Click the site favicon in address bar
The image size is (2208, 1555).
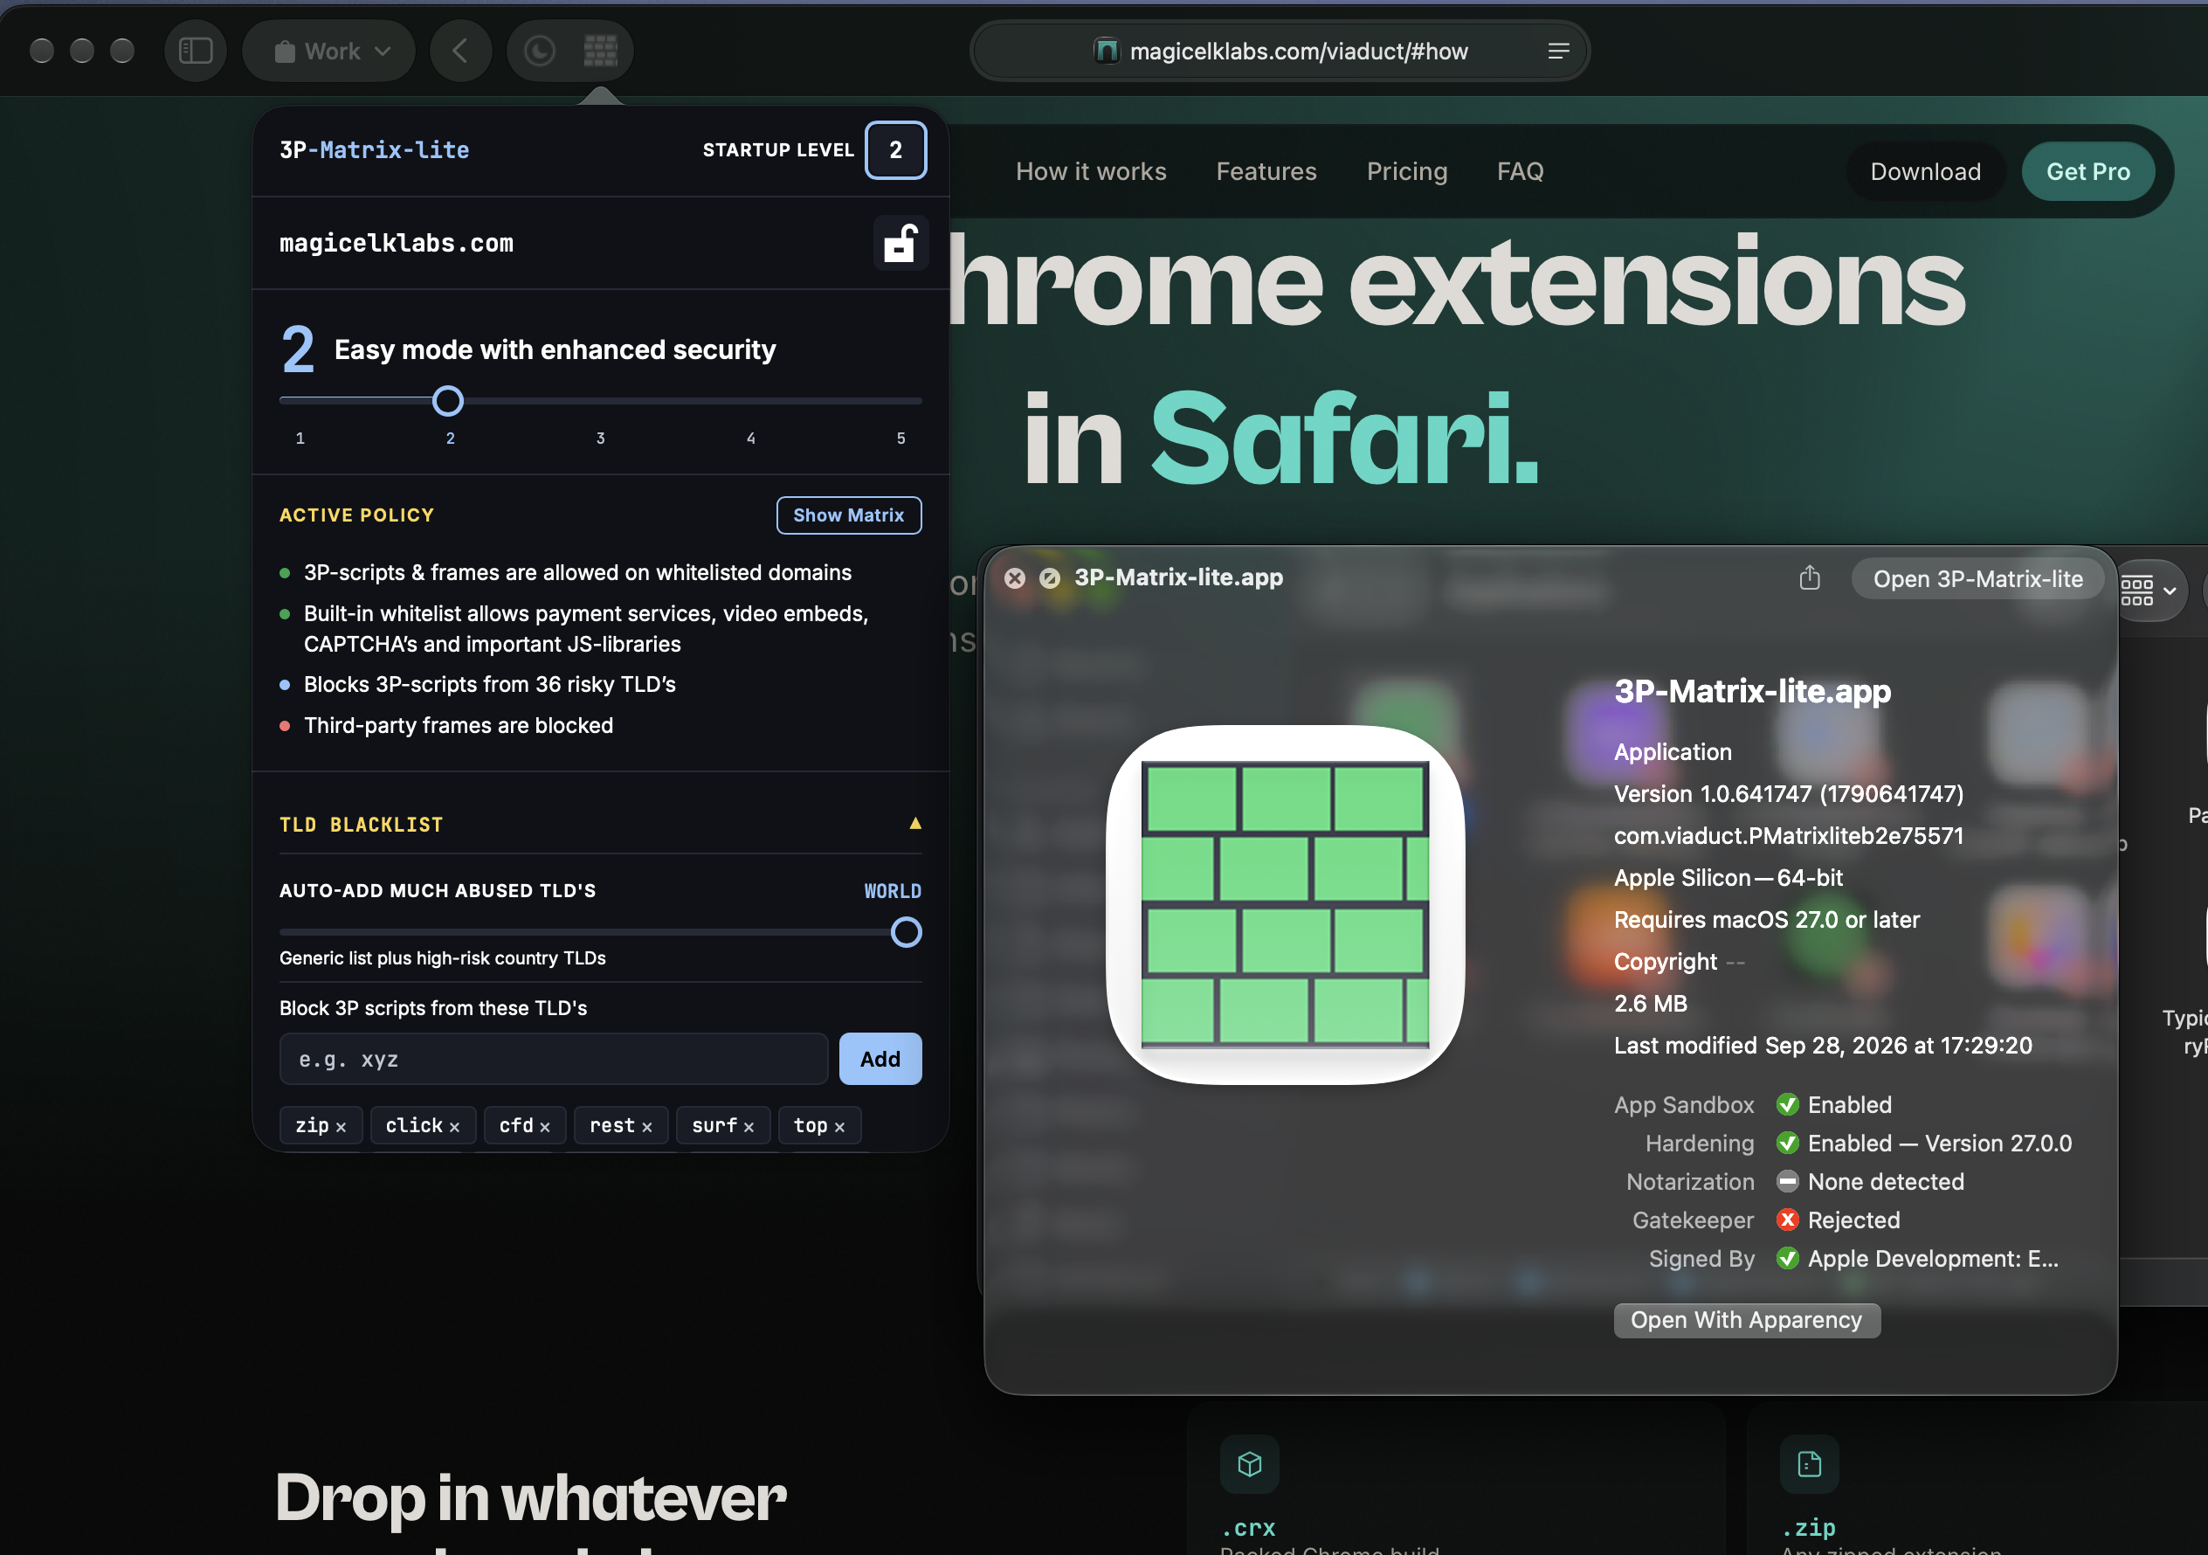tap(1107, 51)
